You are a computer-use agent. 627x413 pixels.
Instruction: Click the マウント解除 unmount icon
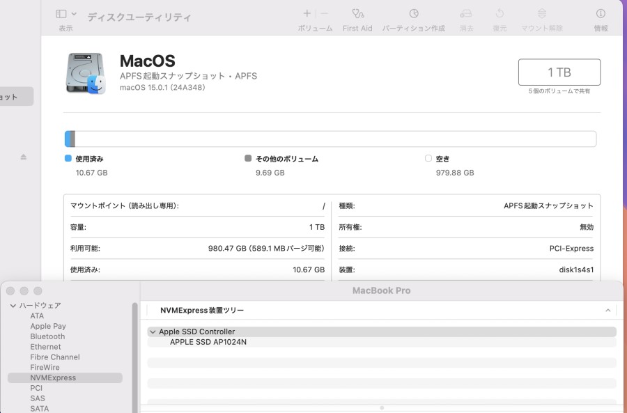coord(542,14)
